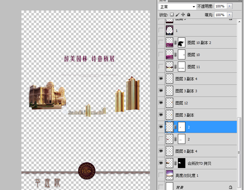244x190 pixels.
Task: Click the link icon on 图层 11
Action: [175, 67]
